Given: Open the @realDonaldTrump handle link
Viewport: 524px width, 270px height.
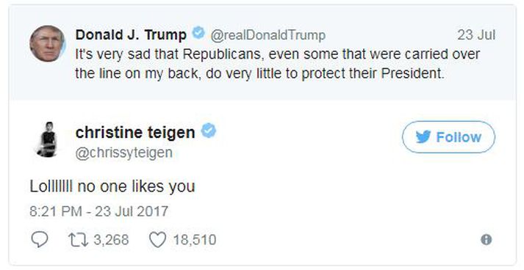Looking at the screenshot, I should point(268,34).
